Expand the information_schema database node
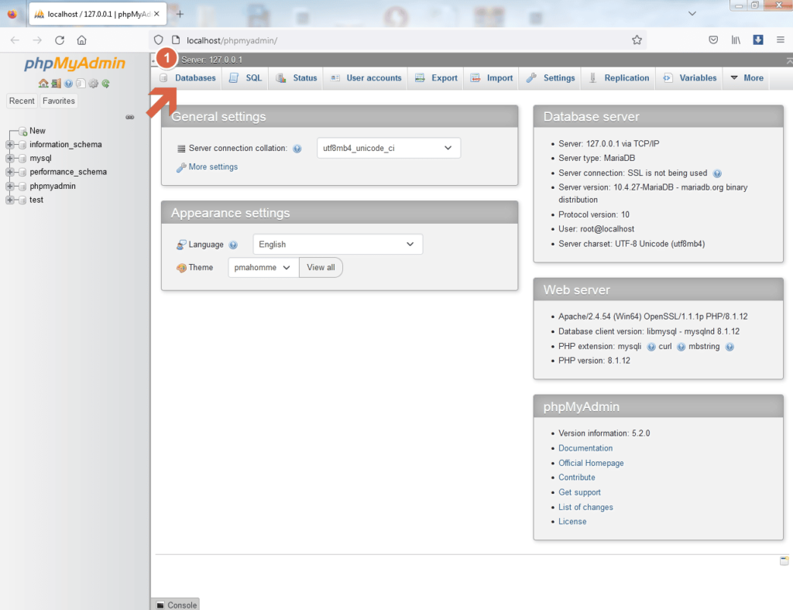Viewport: 793px width, 610px height. [9, 145]
